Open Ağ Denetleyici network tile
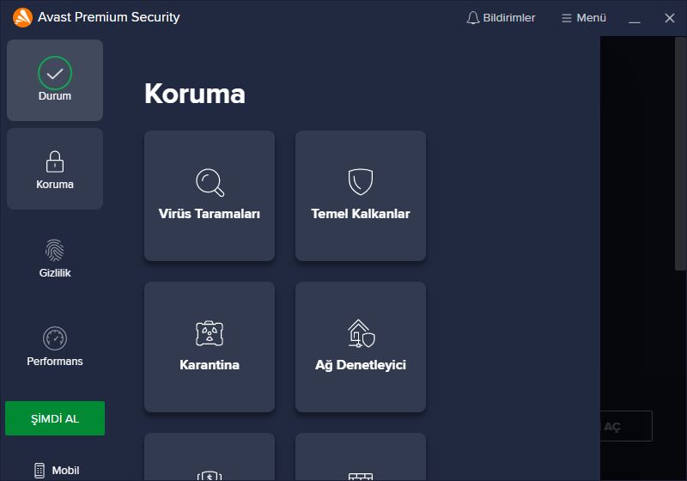 361,347
